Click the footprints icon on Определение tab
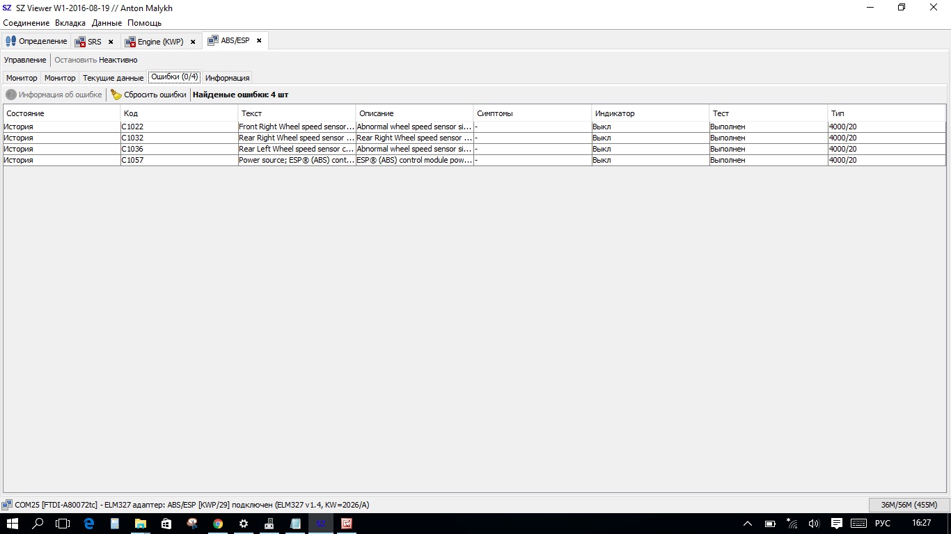The image size is (951, 534). [x=10, y=41]
